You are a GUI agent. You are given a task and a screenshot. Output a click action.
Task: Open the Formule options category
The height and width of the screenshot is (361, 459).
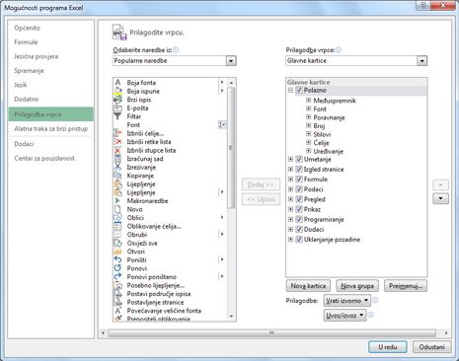click(26, 42)
